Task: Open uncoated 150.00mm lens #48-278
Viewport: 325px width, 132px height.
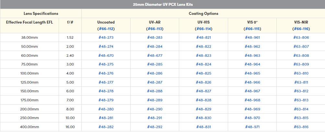Action: [x=106, y=91]
